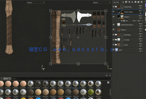Add a new folder in layers toolbar
146x99 pixels.
click(139, 2)
